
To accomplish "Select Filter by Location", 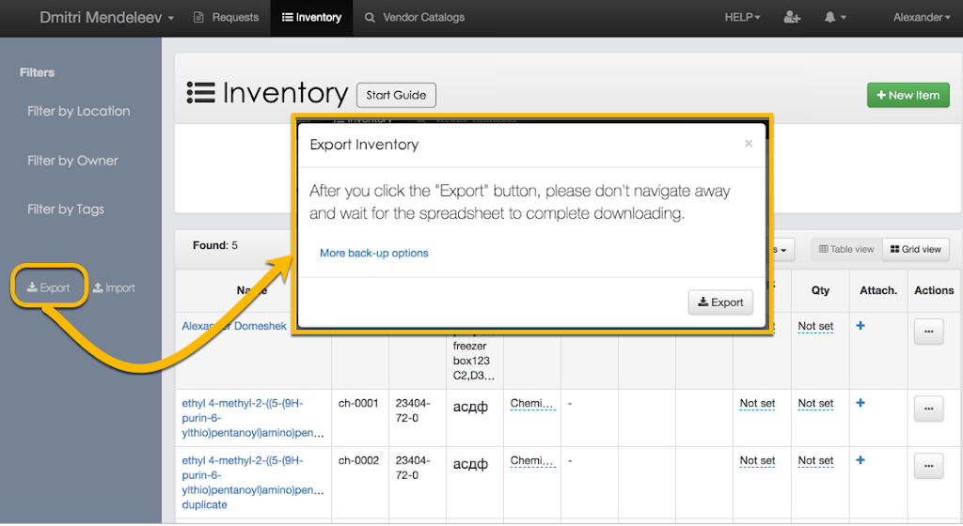I will click(x=79, y=111).
